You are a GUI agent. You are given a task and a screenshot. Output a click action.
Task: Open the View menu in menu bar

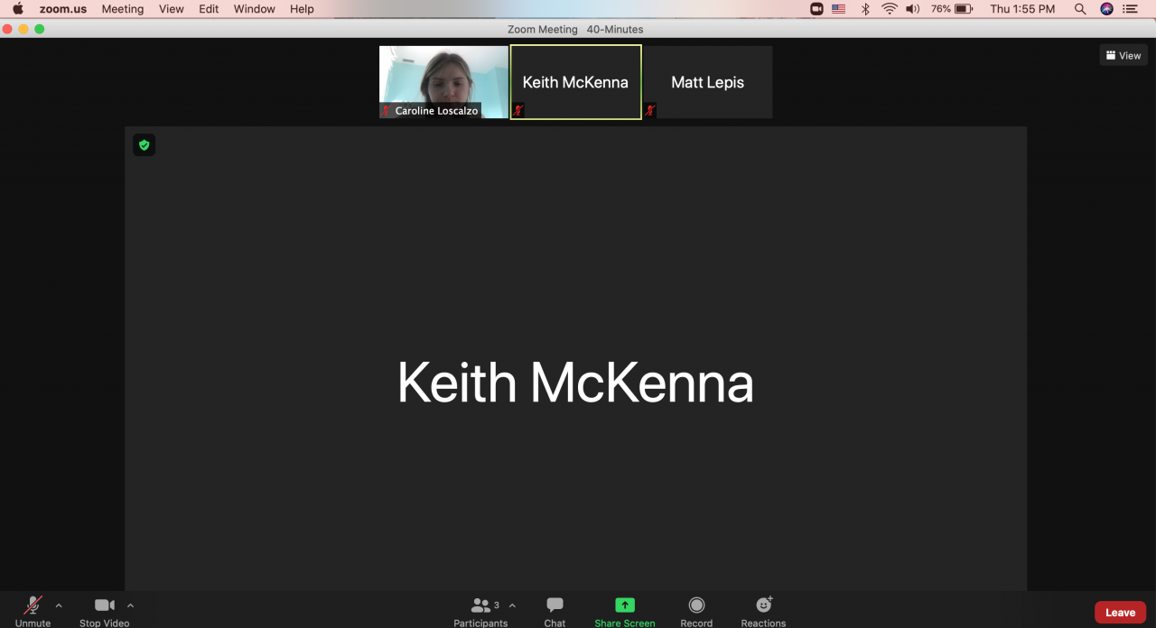(x=172, y=9)
